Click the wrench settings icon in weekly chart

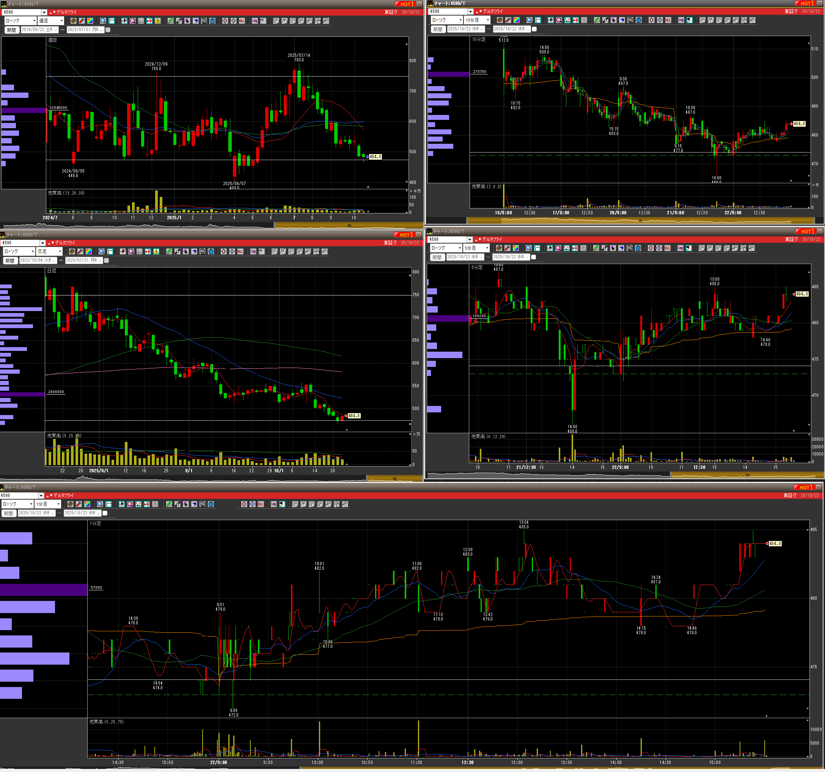tap(82, 21)
